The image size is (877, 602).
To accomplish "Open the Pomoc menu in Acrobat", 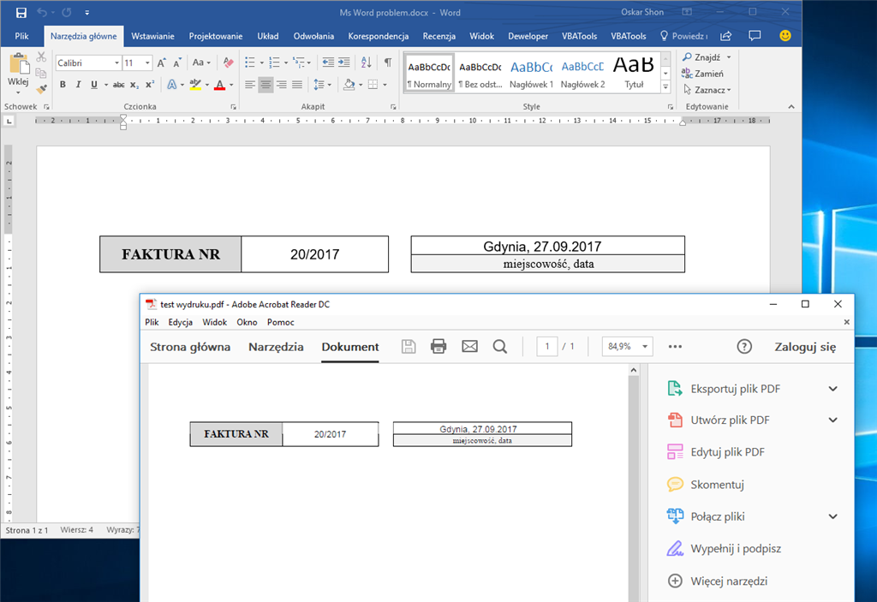I will point(280,322).
